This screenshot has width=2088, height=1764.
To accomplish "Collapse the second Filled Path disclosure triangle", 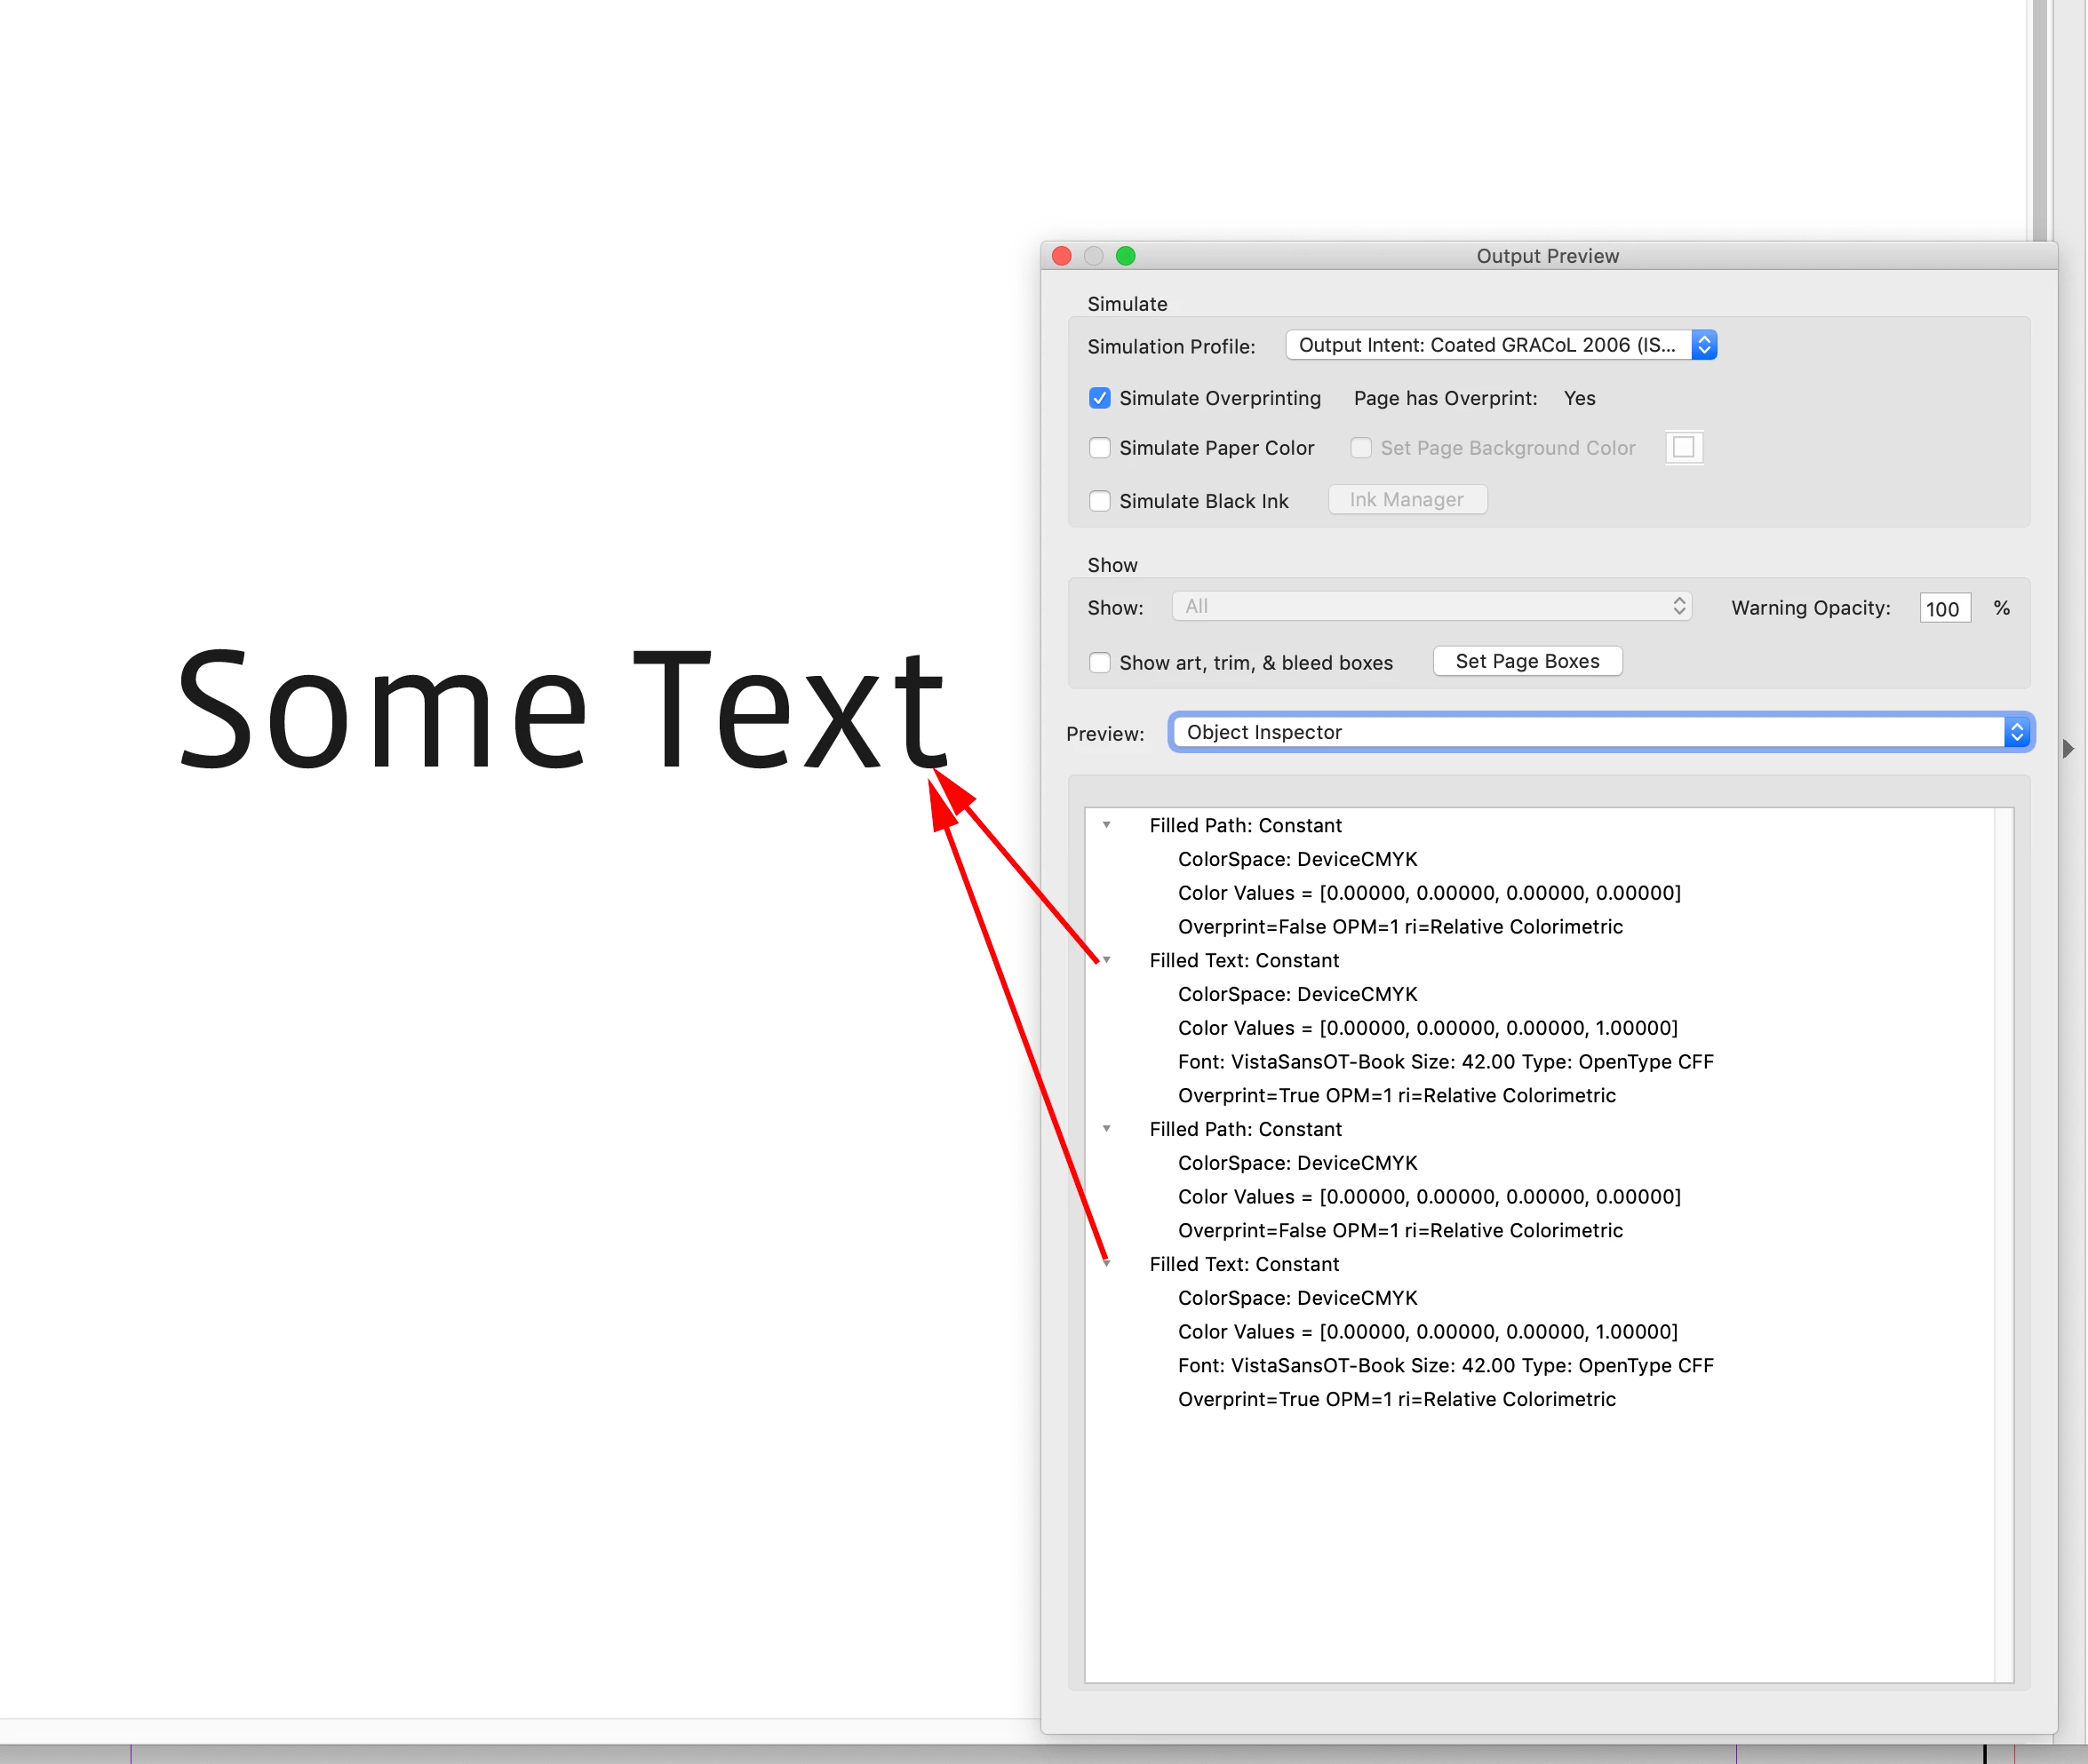I will pyautogui.click(x=1106, y=1129).
